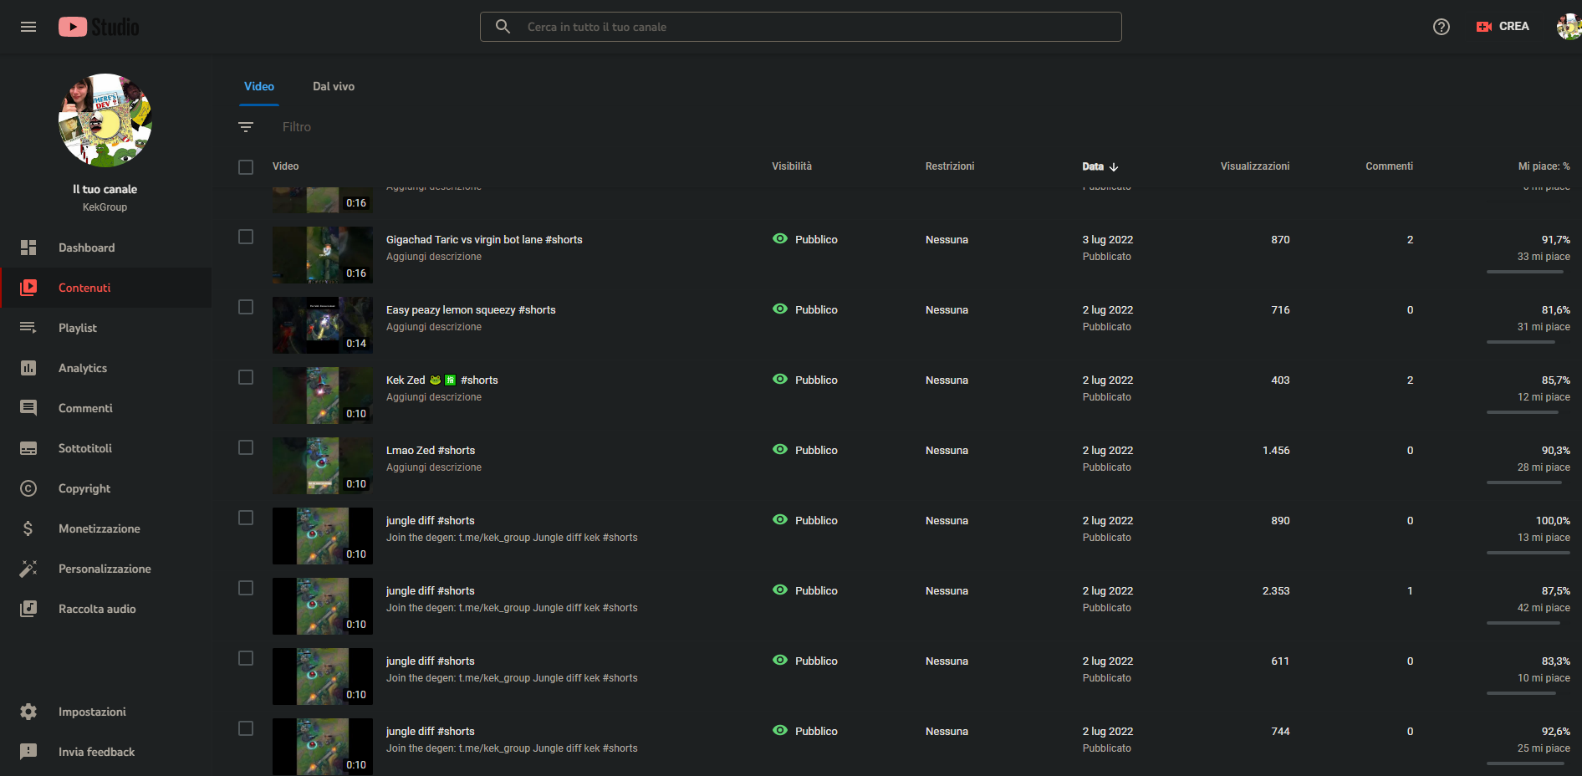The image size is (1582, 776).
Task: Click the channel profile picture in sidebar
Action: pyautogui.click(x=105, y=120)
